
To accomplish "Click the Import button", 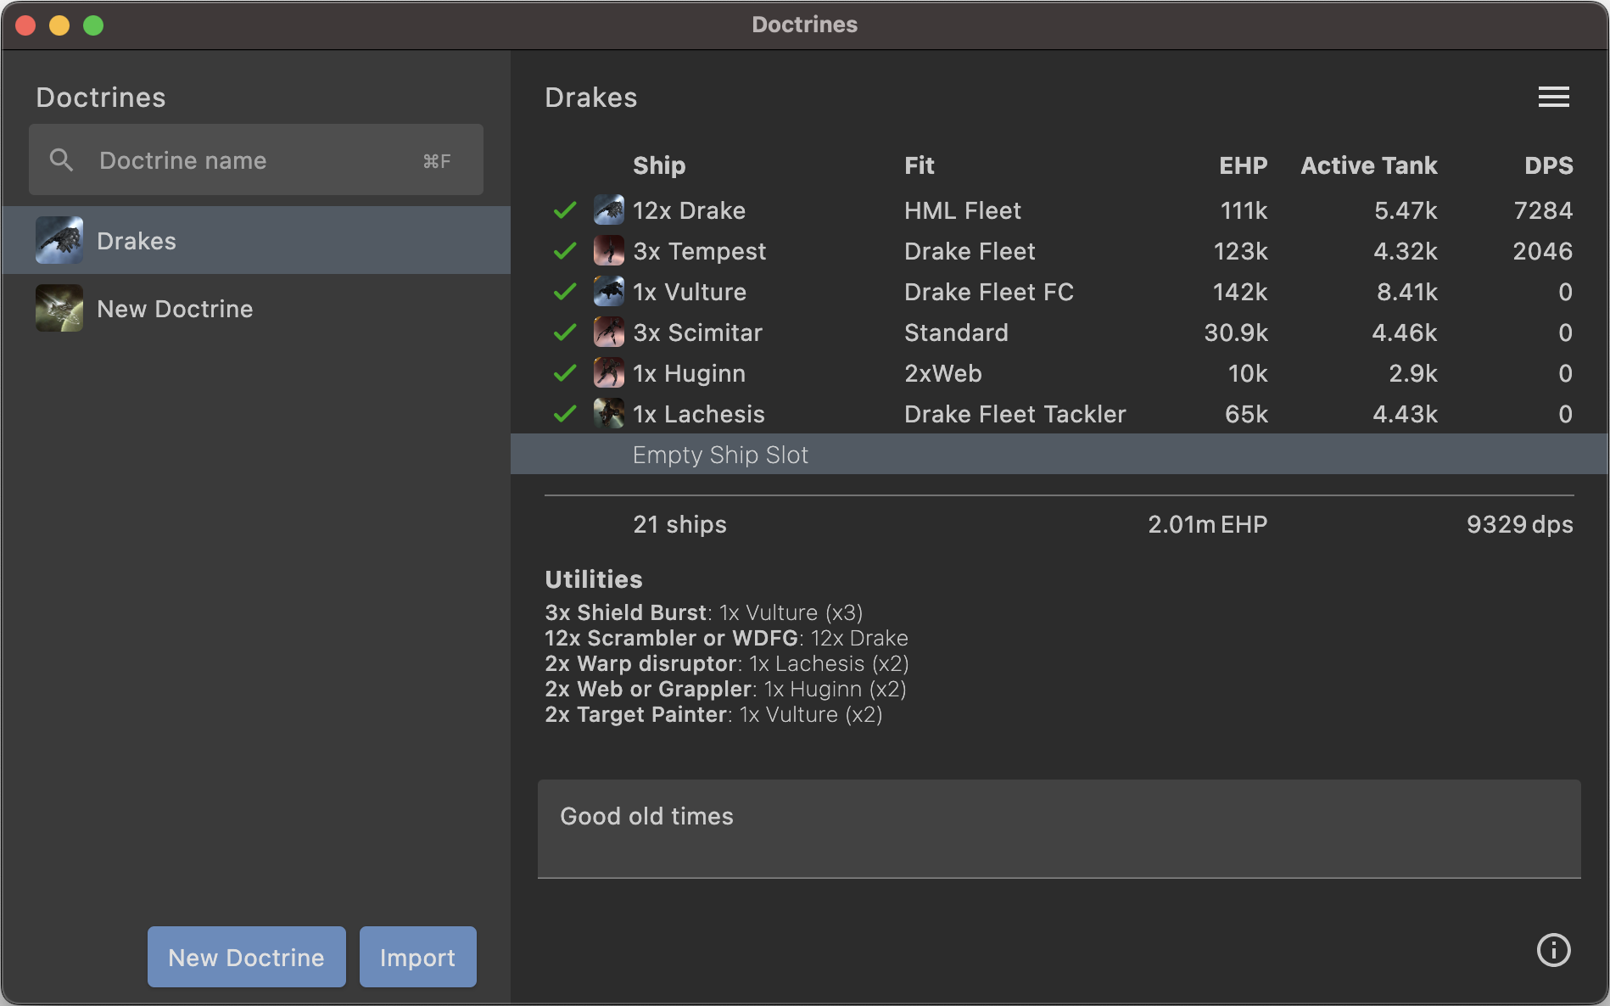I will click(x=417, y=957).
